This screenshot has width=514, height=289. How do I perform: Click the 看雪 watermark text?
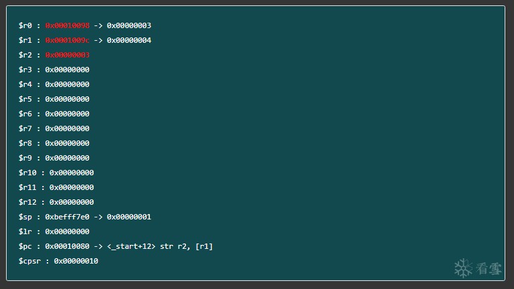click(x=489, y=269)
